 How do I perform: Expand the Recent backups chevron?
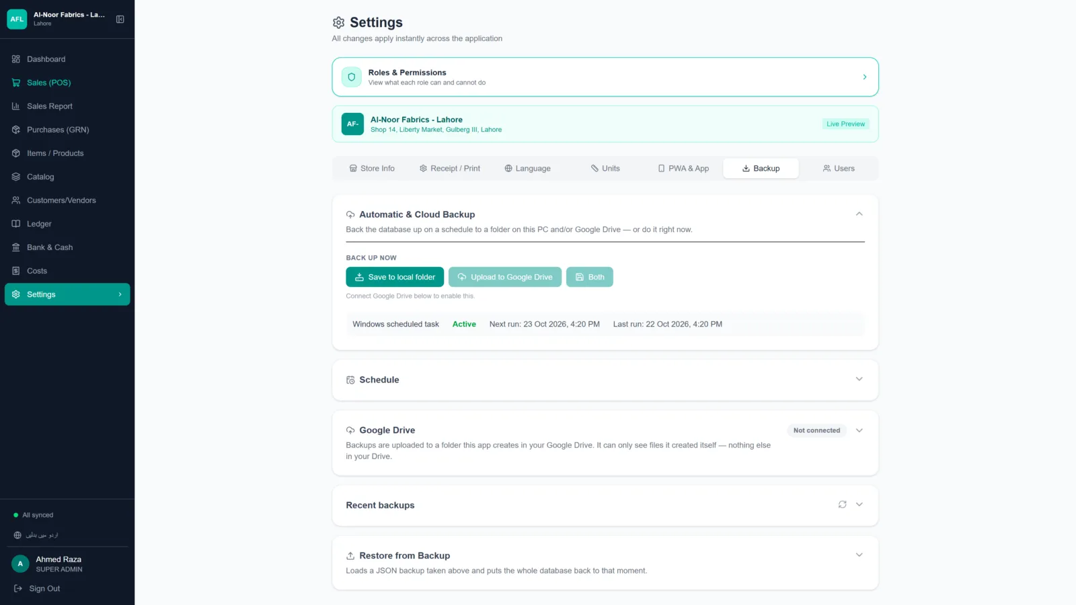point(859,505)
